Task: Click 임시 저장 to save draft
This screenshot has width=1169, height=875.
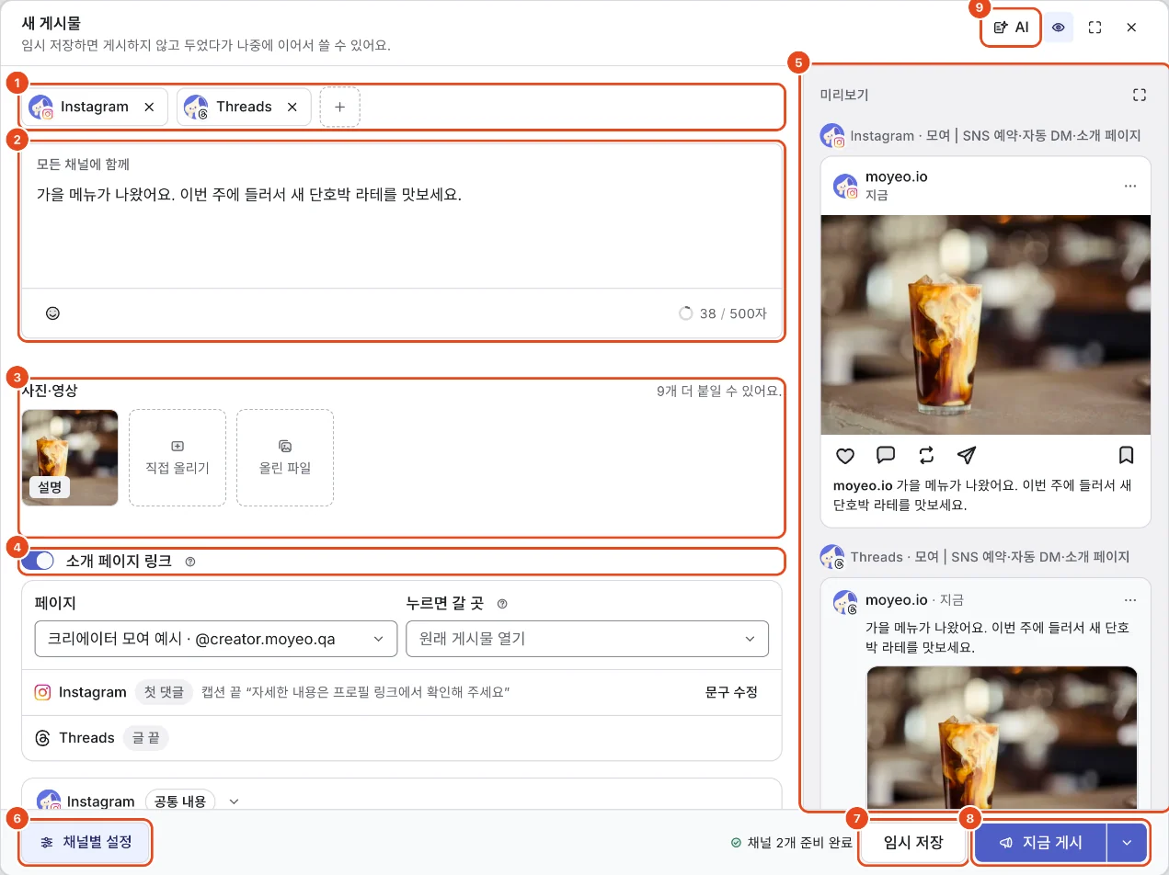Action: [913, 842]
